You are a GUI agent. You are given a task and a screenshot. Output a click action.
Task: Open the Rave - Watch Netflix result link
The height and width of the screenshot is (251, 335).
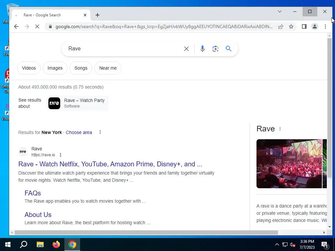click(110, 164)
